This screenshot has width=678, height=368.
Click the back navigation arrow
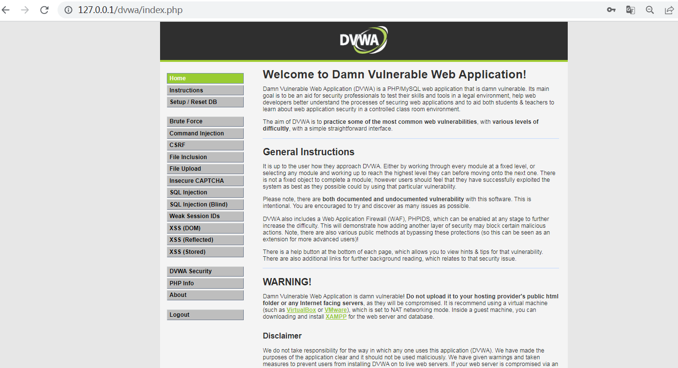point(7,10)
